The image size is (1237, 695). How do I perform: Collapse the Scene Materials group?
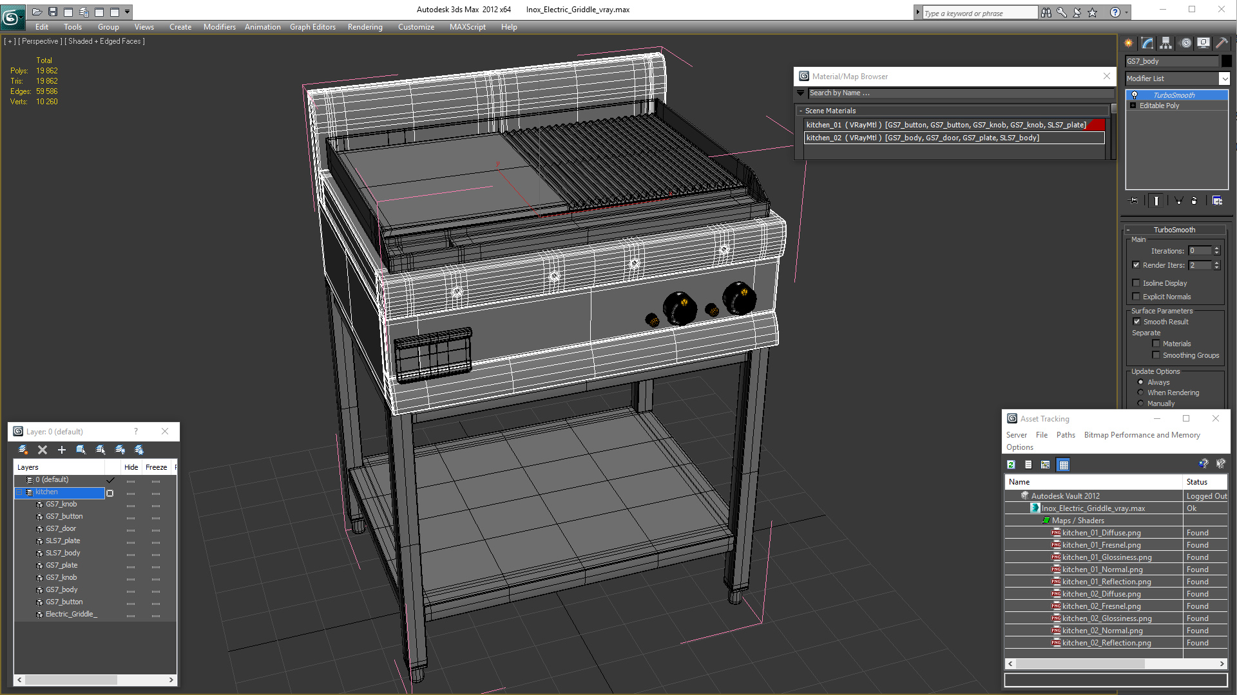801,111
